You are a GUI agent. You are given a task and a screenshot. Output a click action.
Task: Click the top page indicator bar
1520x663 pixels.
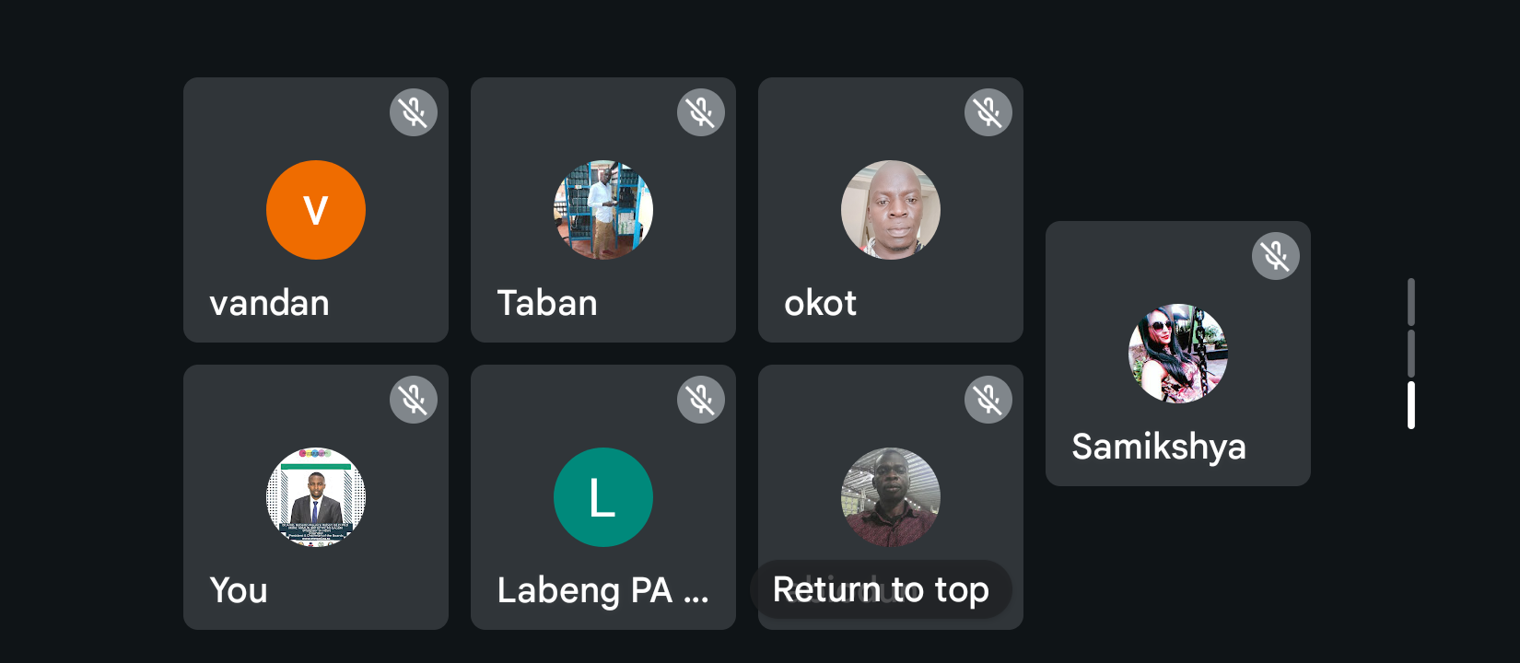pyautogui.click(x=1411, y=302)
